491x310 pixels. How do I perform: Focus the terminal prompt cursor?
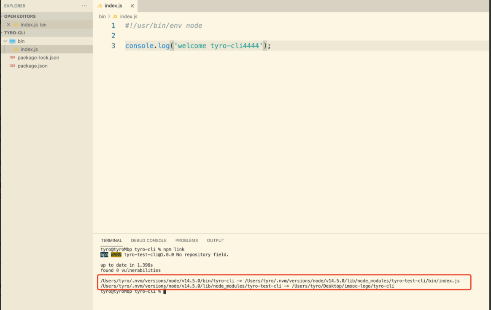[x=165, y=291]
